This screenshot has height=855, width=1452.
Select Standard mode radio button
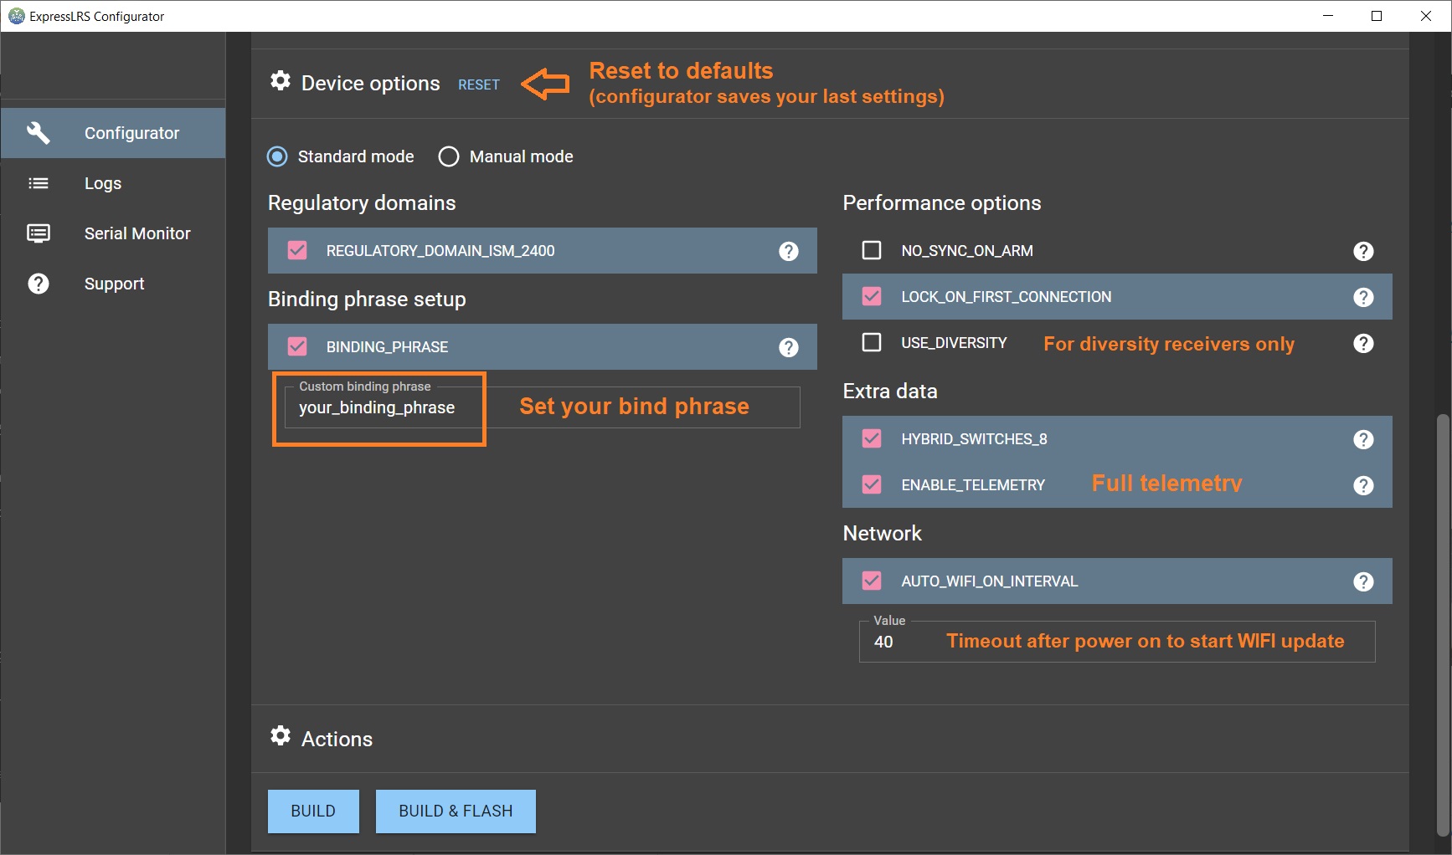(277, 156)
